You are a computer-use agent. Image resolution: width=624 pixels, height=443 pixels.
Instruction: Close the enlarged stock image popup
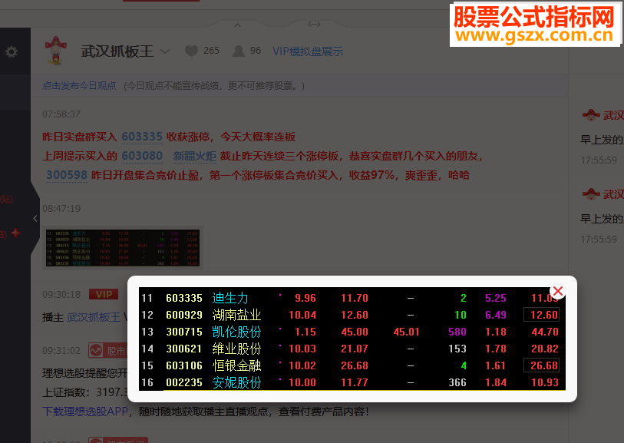557,291
